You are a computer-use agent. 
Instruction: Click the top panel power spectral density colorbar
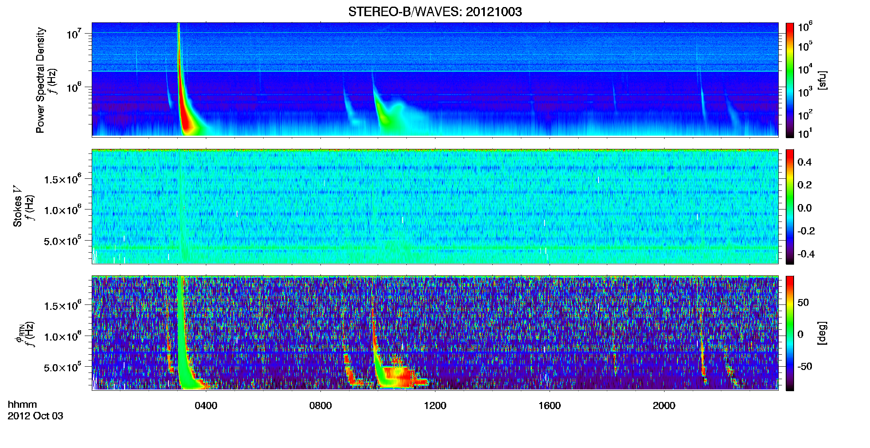pos(790,80)
